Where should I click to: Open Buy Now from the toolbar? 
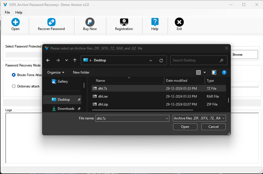point(90,22)
